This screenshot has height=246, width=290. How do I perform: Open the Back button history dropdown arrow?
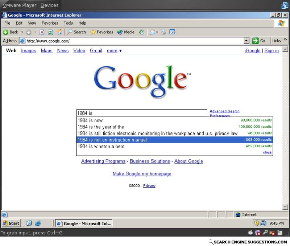coord(22,32)
